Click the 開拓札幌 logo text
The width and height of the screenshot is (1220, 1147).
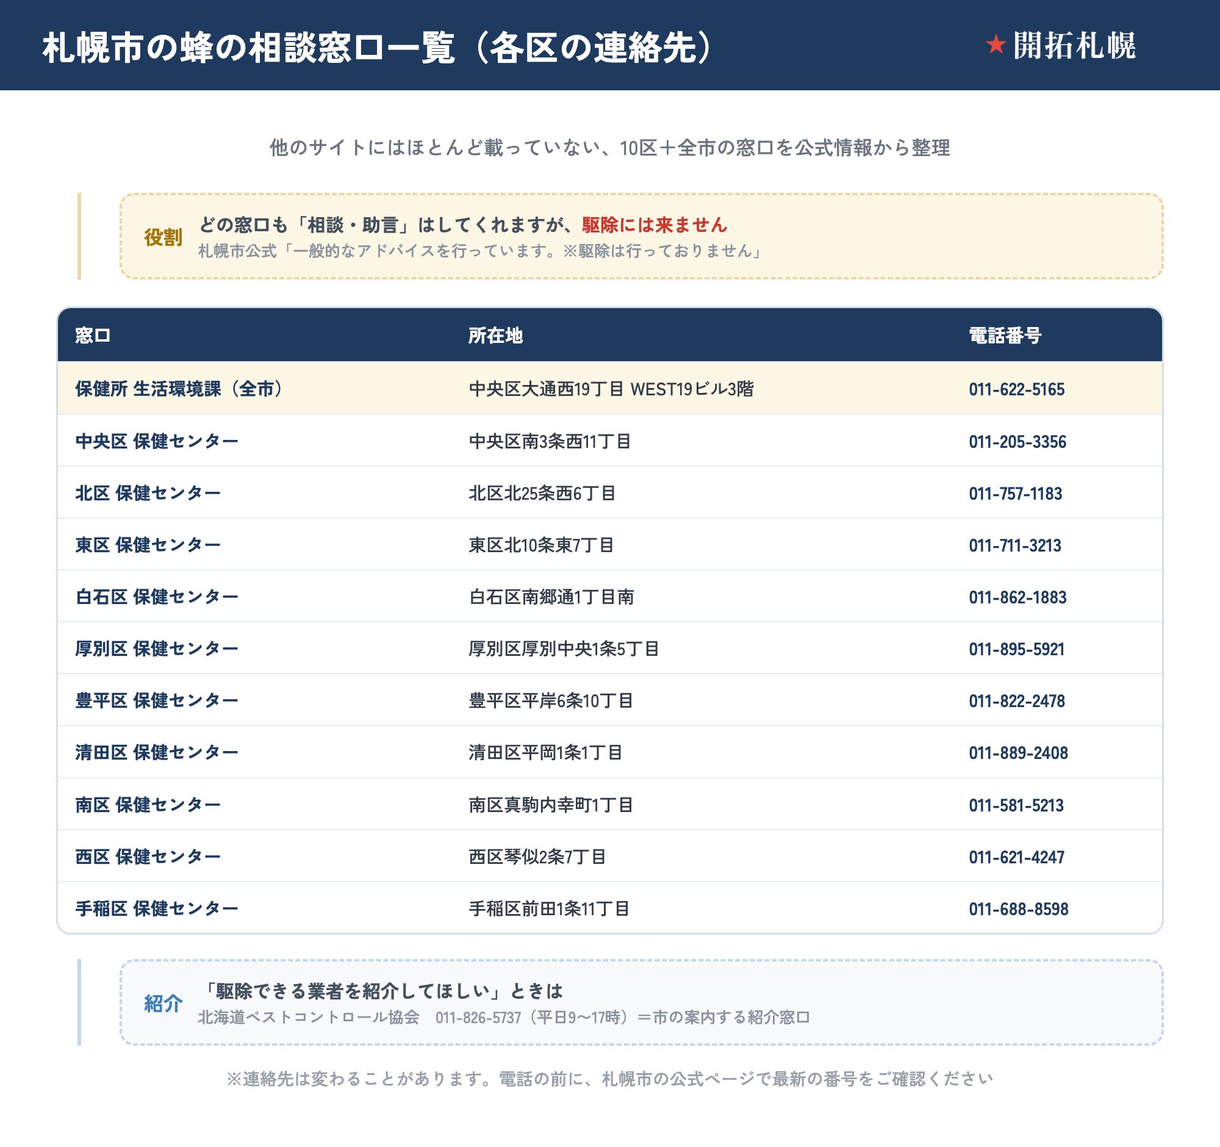click(1074, 45)
